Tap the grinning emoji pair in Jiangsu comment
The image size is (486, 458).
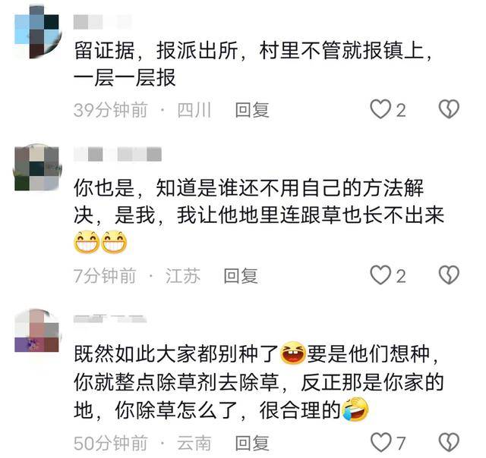(100, 242)
